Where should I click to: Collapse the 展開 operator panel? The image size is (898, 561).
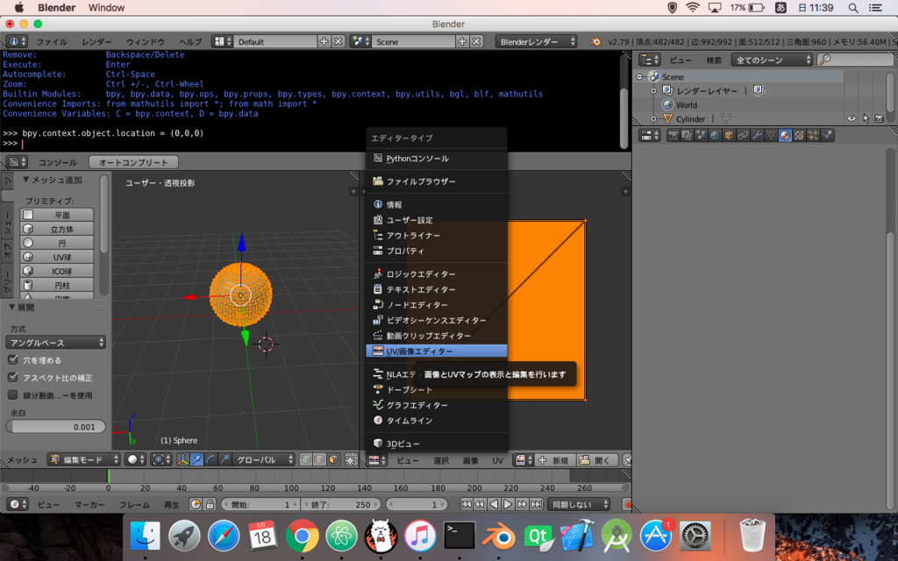pos(12,308)
